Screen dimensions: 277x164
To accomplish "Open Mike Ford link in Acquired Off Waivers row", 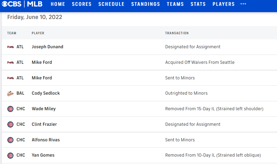I will pos(42,62).
